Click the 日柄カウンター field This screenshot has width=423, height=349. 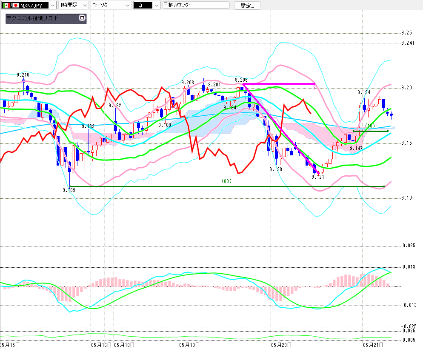click(196, 5)
